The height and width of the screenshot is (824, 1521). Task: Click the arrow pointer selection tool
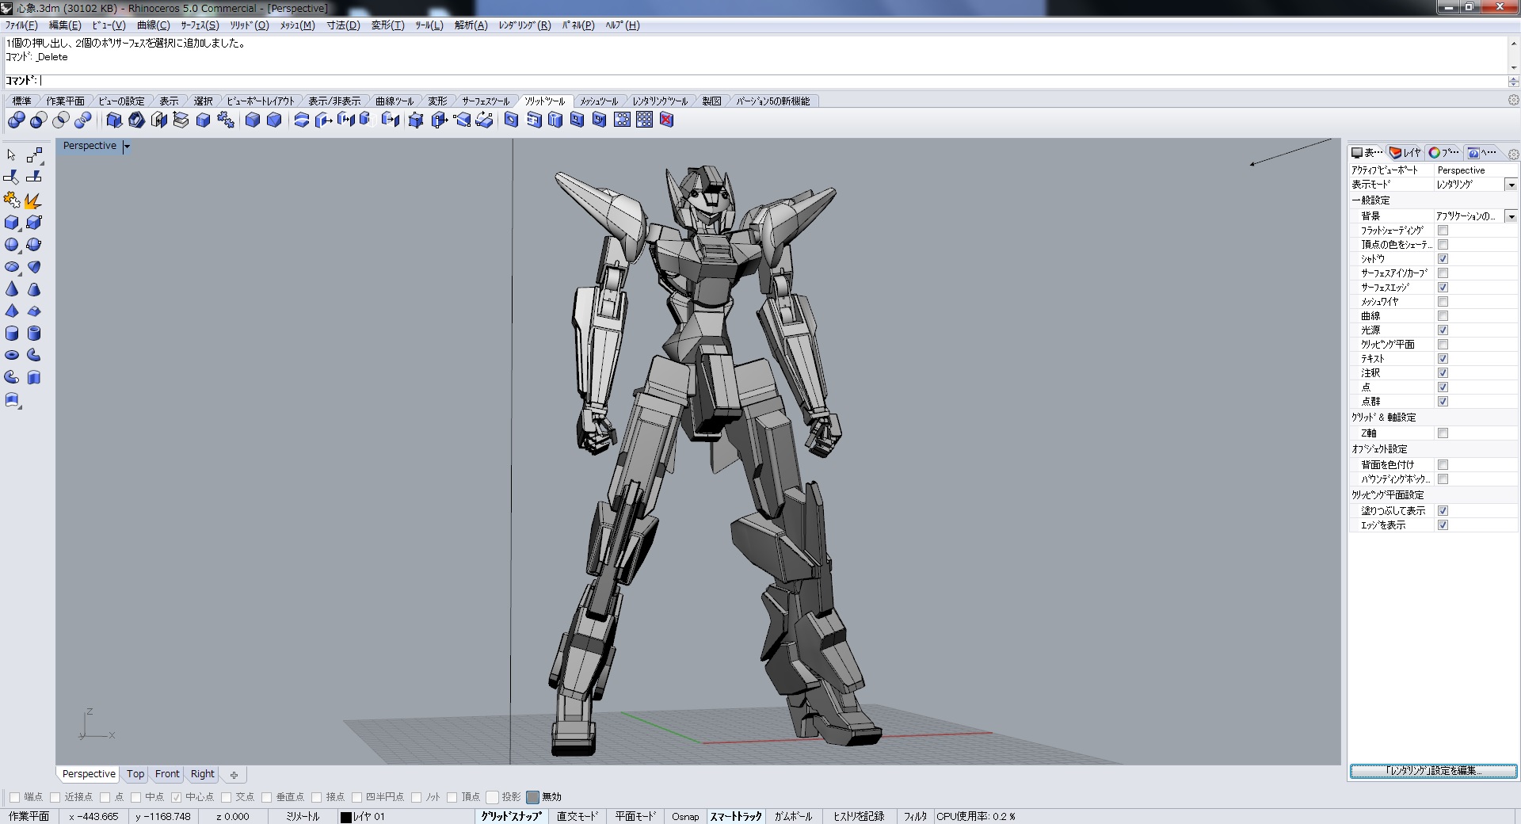pos(12,155)
